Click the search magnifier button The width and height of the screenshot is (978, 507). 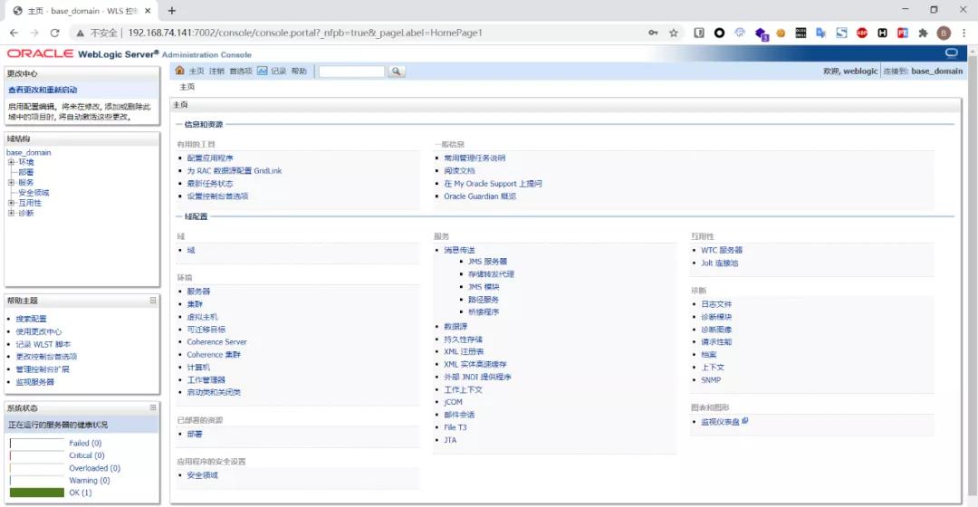[396, 72]
